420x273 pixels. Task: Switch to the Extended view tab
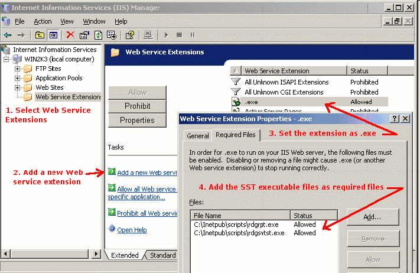[x=125, y=255]
